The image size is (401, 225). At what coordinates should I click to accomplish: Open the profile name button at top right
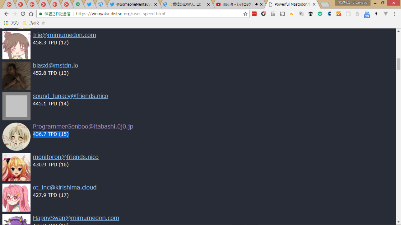click(x=352, y=3)
